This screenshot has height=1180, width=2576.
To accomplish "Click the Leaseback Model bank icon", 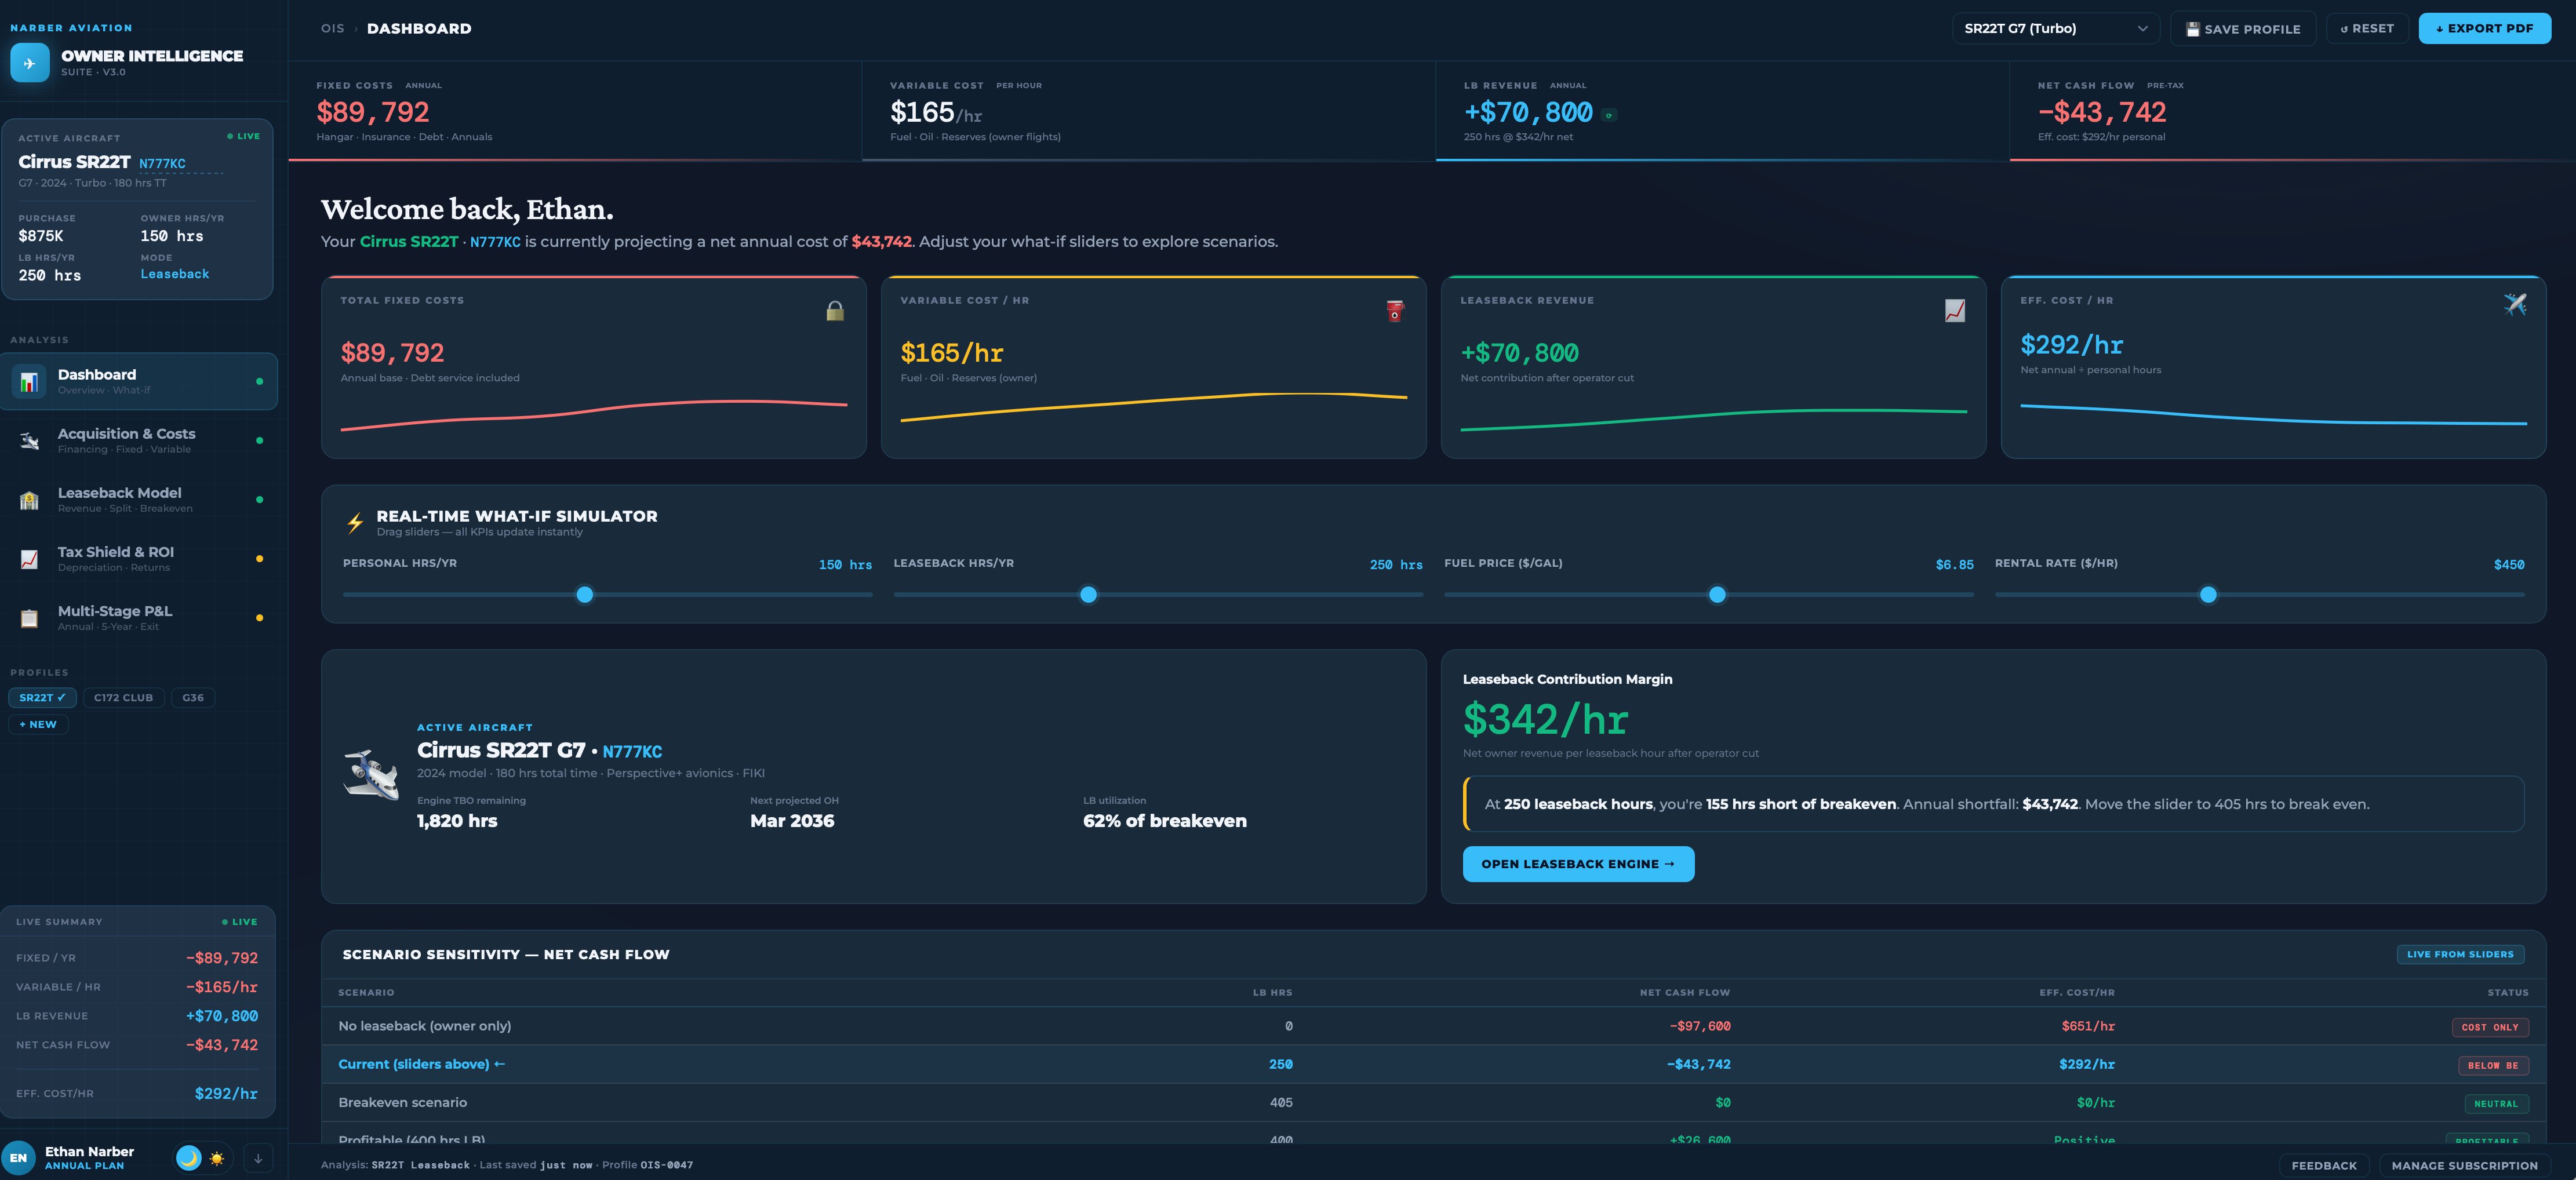I will (29, 500).
